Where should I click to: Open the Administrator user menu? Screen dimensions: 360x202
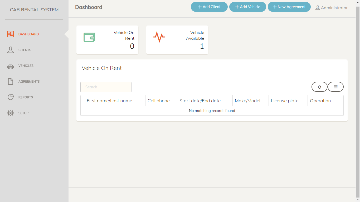[332, 8]
